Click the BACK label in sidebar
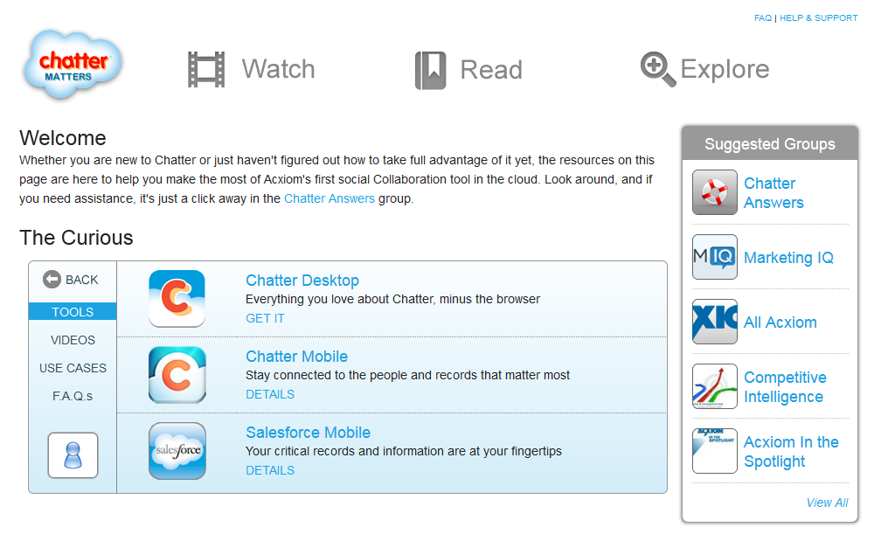This screenshot has width=881, height=548. [x=82, y=280]
